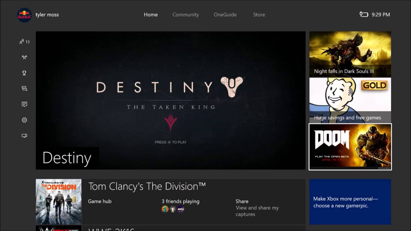The image size is (411, 231).
Task: Select the tyler moss profile name
Action: tap(47, 15)
